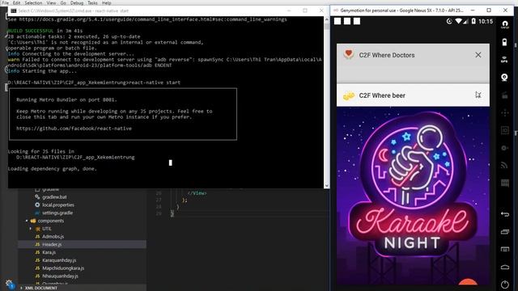Click the cmd window scroll up arrow

(x=327, y=19)
